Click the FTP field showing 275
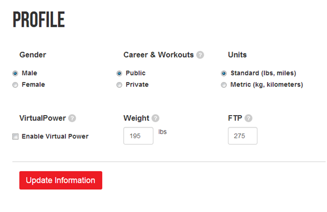The image size is (327, 212). pos(243,136)
